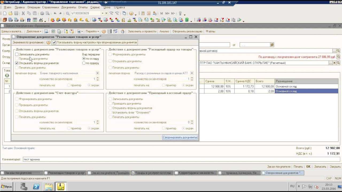Click the Cut scissors icon

23,13
